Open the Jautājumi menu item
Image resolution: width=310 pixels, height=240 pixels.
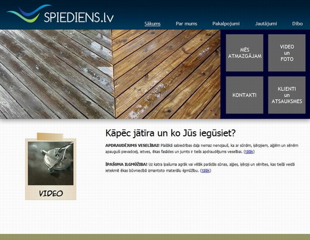tap(266, 24)
